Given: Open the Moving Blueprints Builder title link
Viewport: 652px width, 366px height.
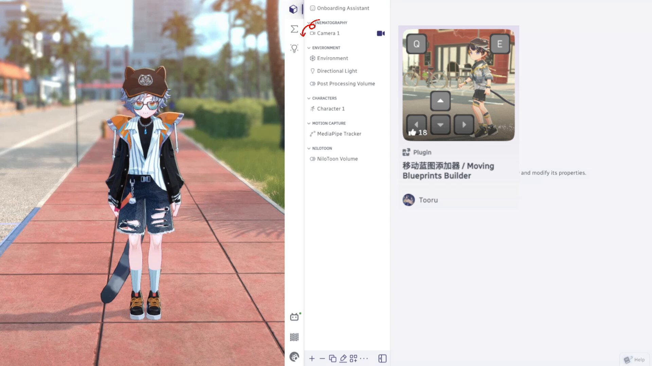Looking at the screenshot, I should (448, 171).
